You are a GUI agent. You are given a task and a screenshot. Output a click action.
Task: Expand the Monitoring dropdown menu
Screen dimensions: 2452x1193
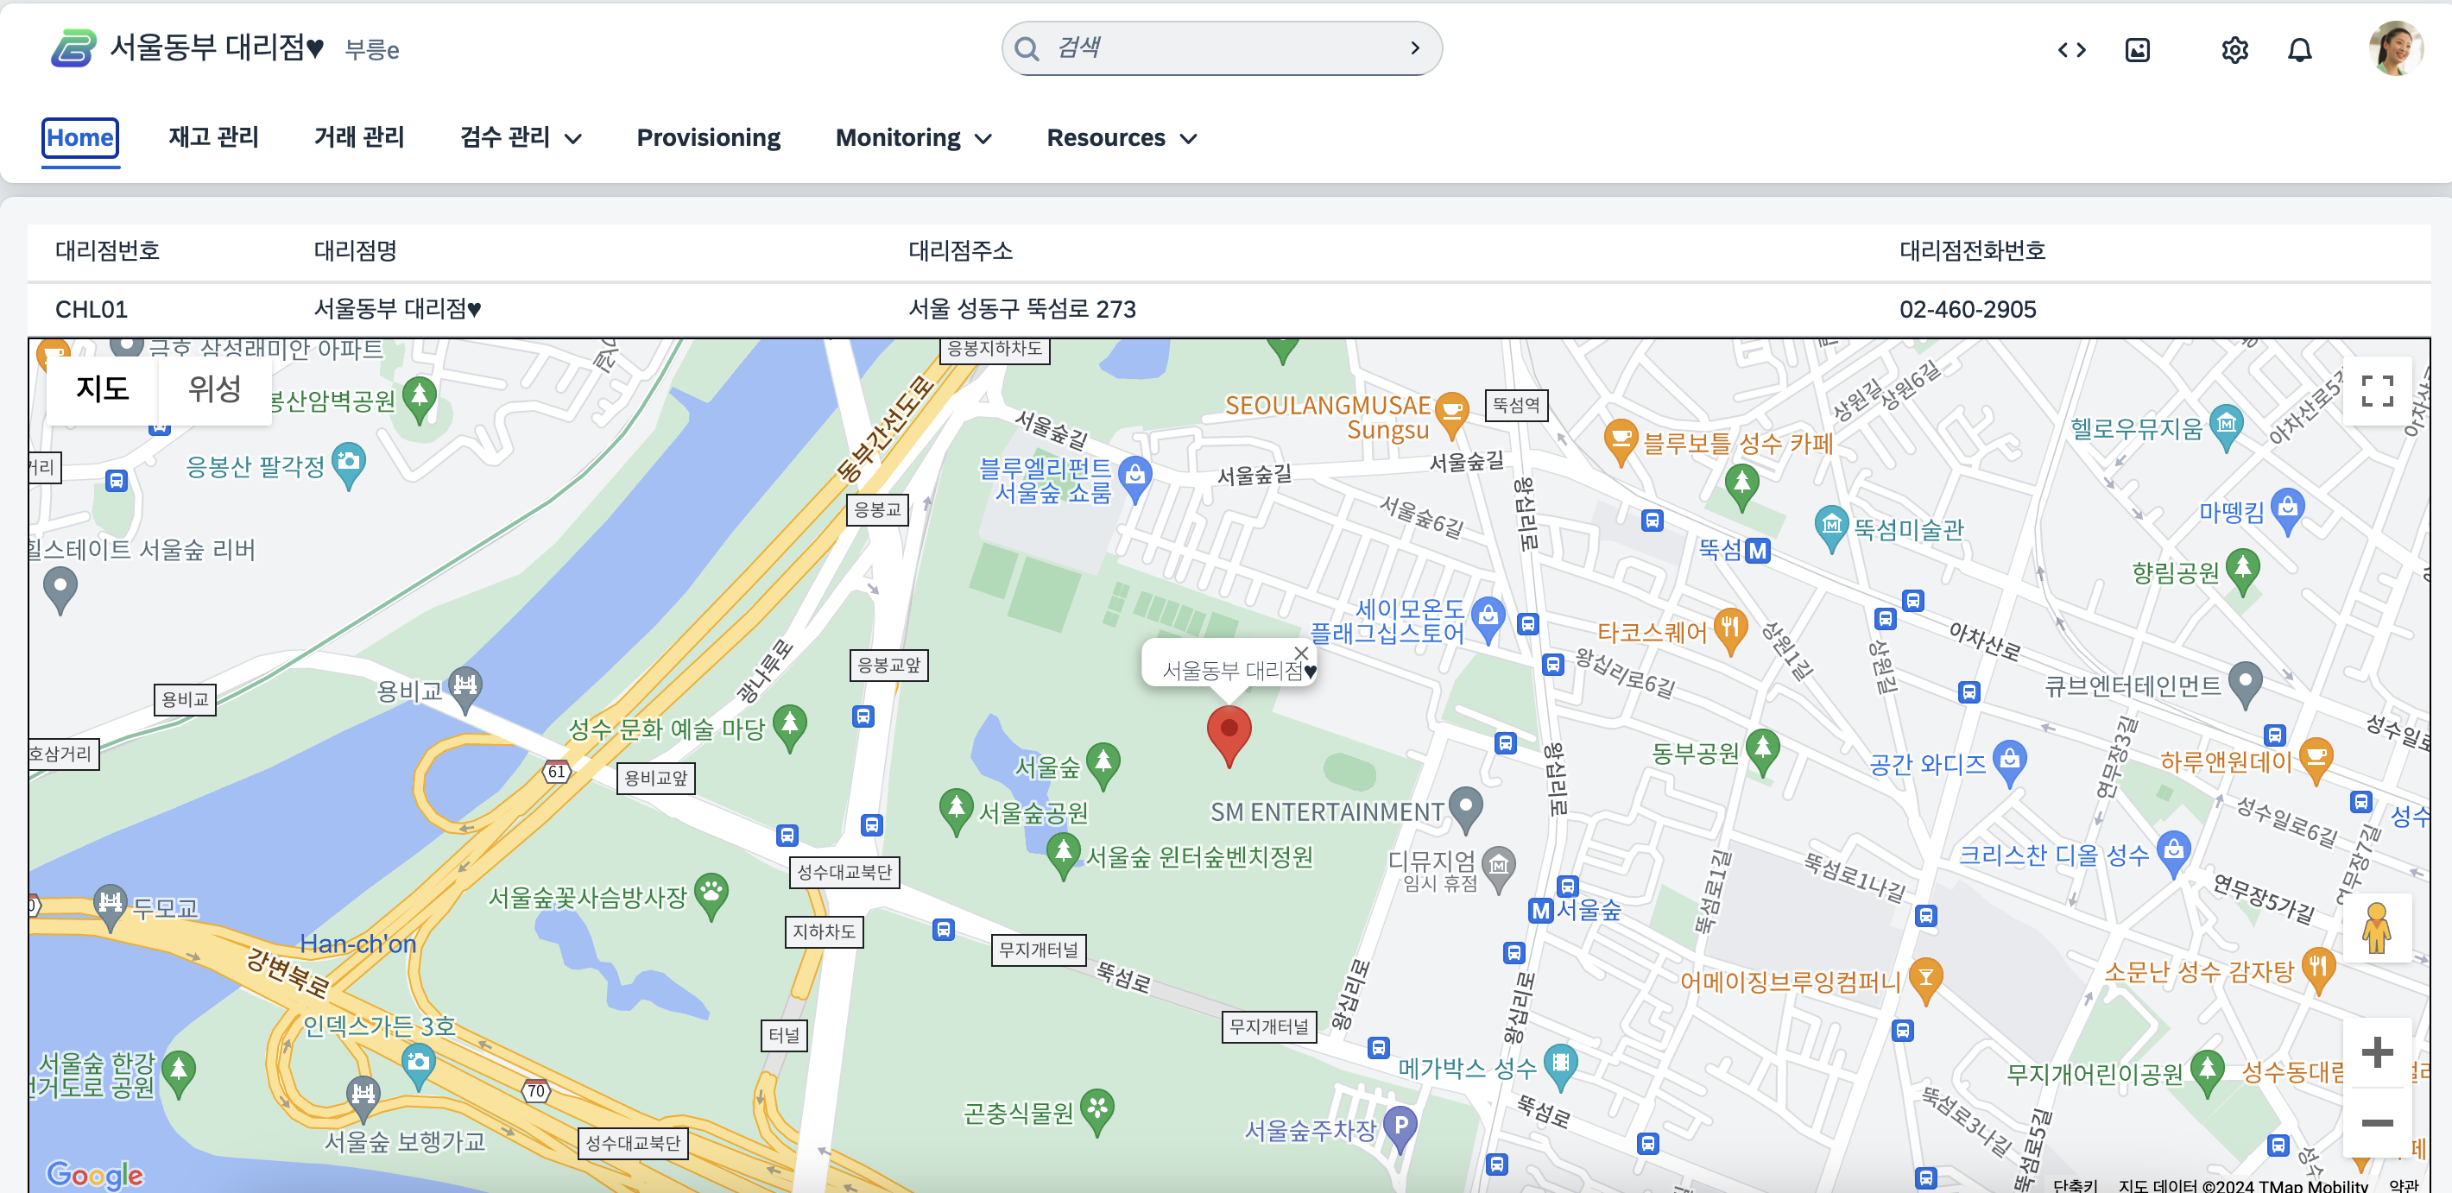pyautogui.click(x=913, y=138)
